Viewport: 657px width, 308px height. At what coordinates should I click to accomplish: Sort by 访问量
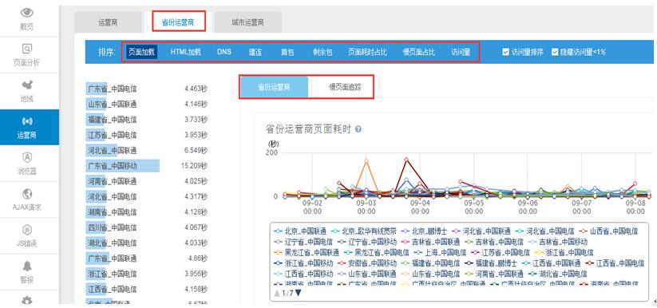pos(461,53)
